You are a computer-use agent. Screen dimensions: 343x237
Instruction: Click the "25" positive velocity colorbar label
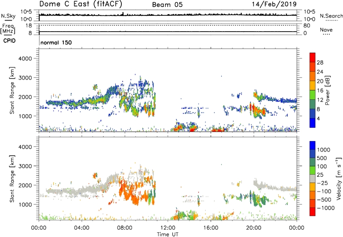(x=320, y=175)
